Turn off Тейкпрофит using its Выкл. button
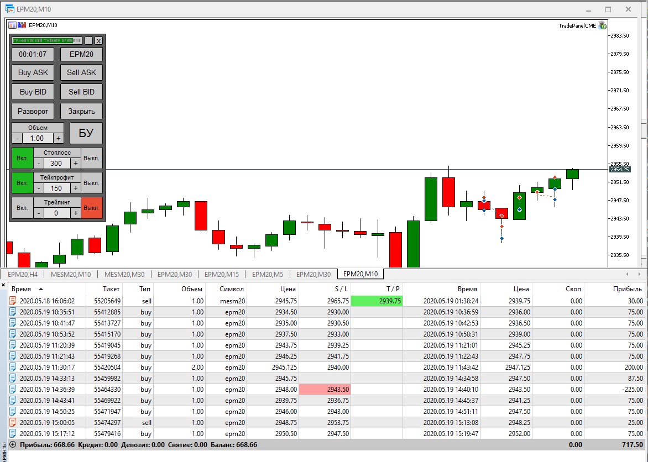Screen dimensions: 648x462 [x=91, y=183]
